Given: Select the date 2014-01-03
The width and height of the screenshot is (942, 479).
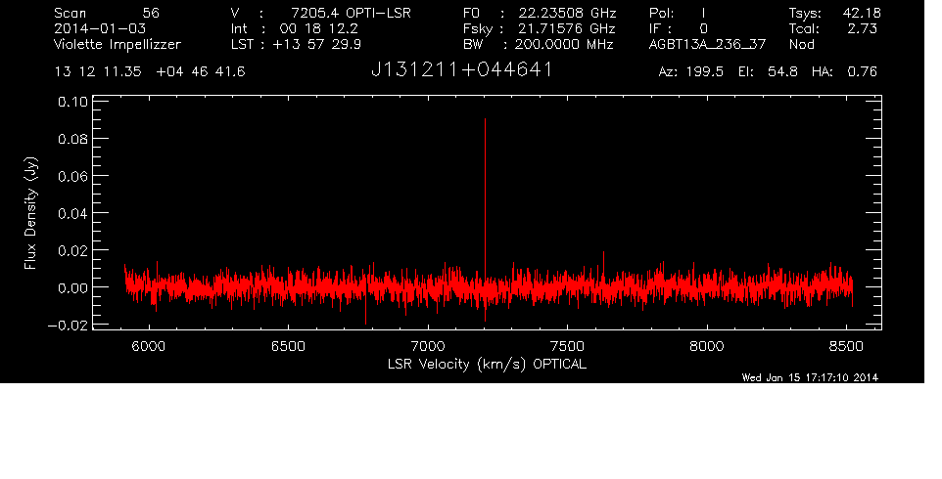Looking at the screenshot, I should [x=100, y=28].
